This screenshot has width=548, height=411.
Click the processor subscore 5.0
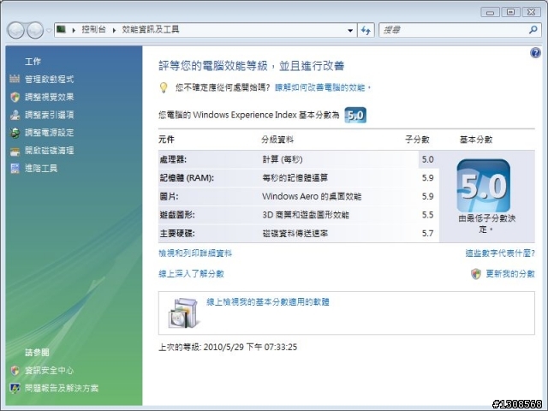coord(428,159)
